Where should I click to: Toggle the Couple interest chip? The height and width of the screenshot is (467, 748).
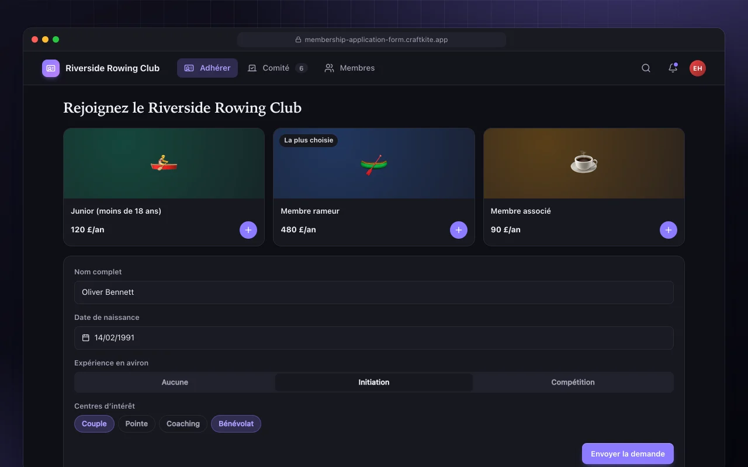click(x=94, y=424)
